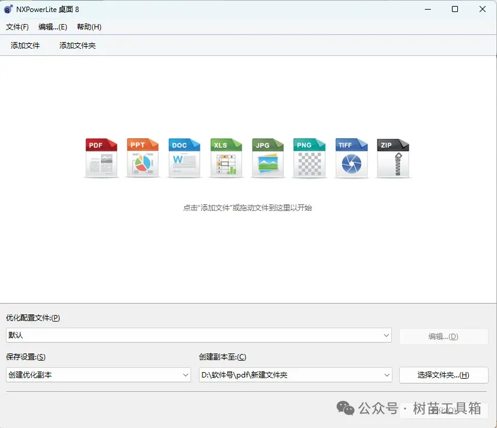
Task: Click the ZIP file type icon
Action: pos(393,157)
